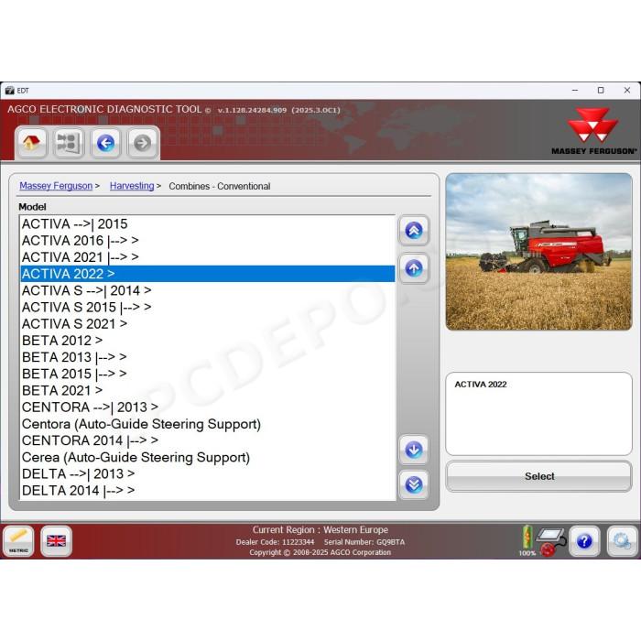This screenshot has height=641, width=641.
Task: Select Centora (Auto-Guide Steering Support)
Action: point(208,424)
